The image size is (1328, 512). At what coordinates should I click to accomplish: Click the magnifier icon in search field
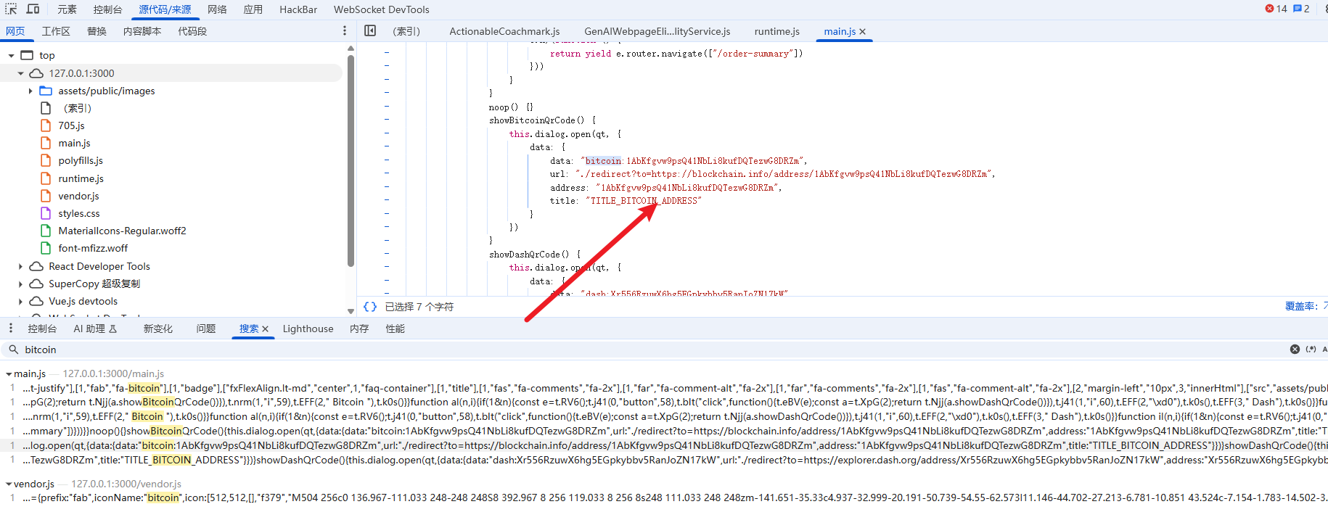pyautogui.click(x=13, y=349)
